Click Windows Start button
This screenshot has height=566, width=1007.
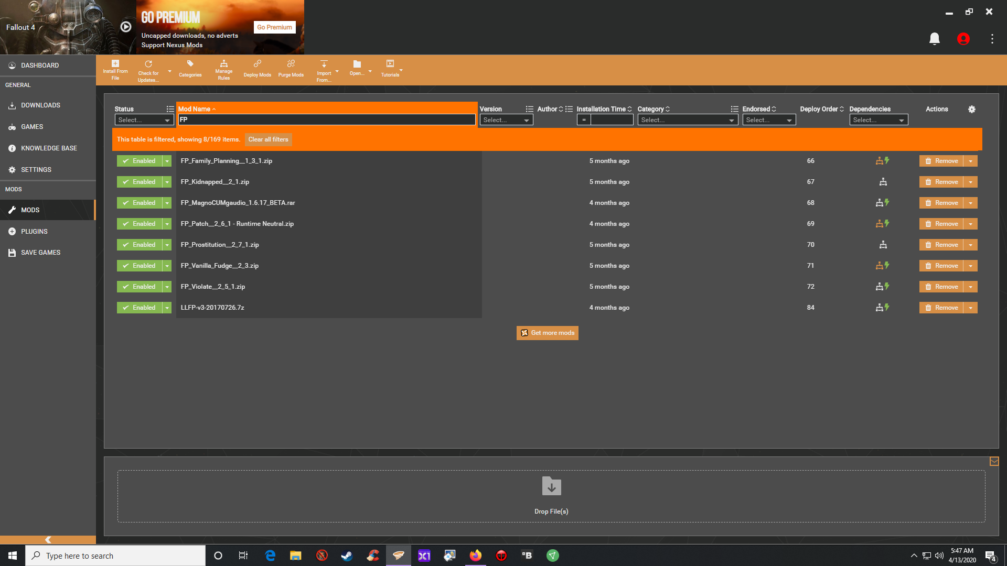pos(13,556)
